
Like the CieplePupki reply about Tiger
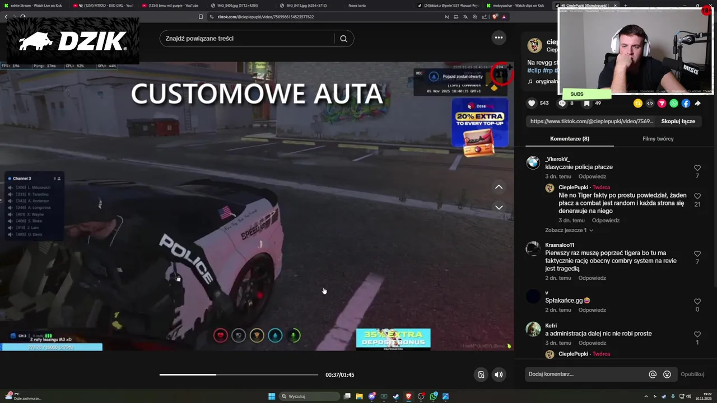coord(697,196)
